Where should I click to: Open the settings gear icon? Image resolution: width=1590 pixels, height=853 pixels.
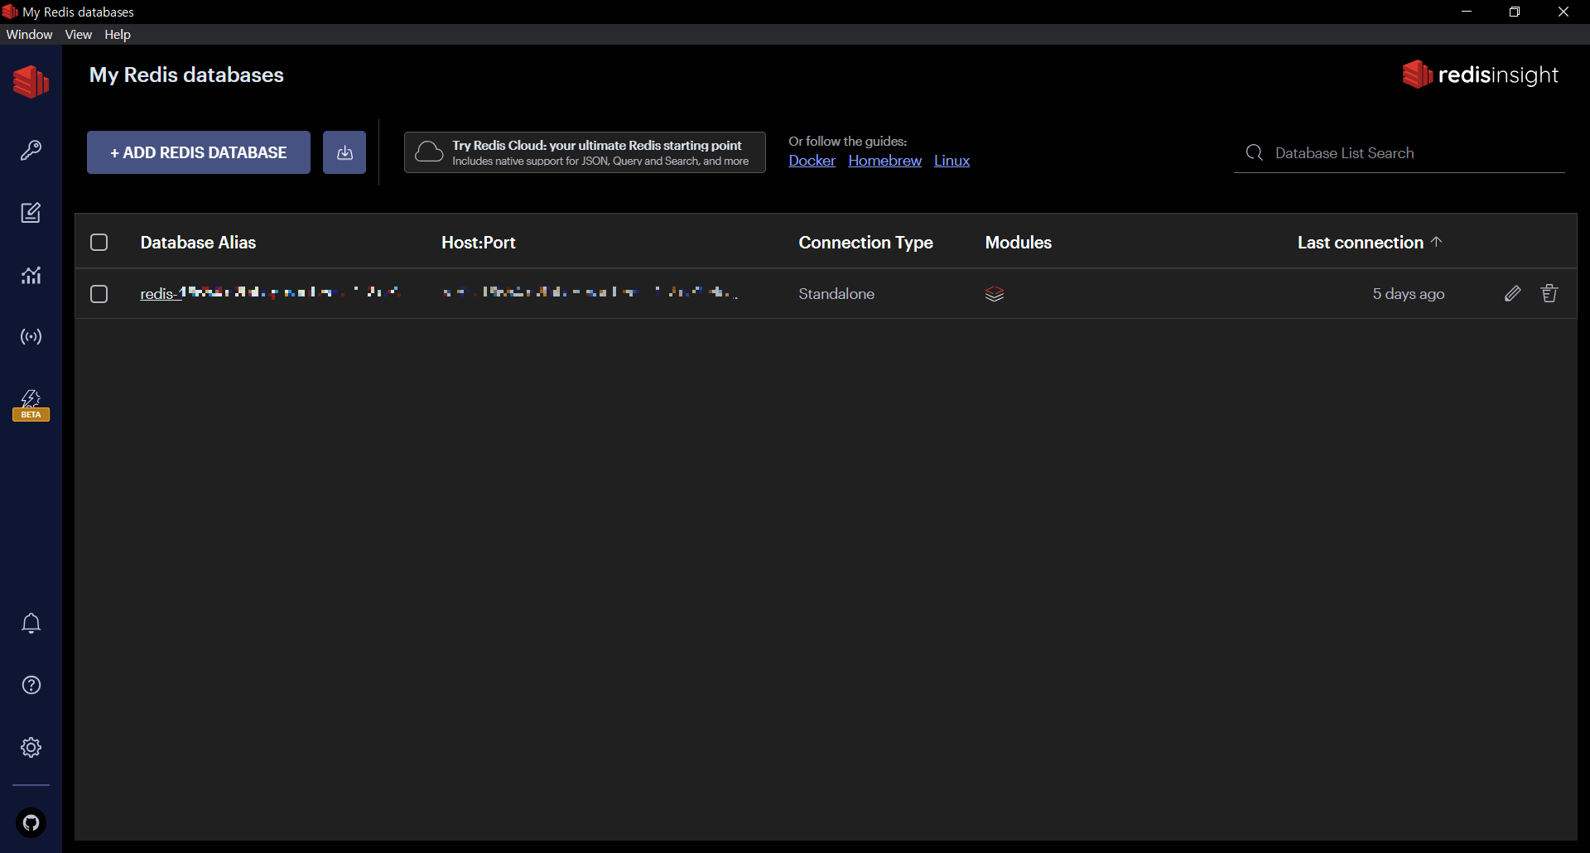coord(31,747)
